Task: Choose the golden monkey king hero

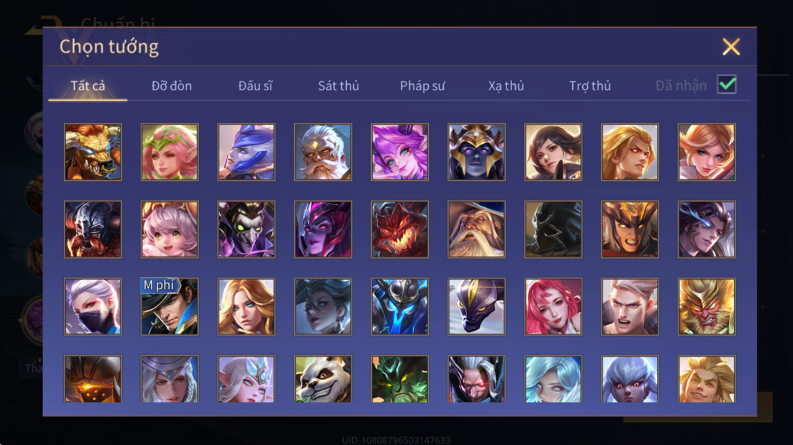Action: coord(706,307)
